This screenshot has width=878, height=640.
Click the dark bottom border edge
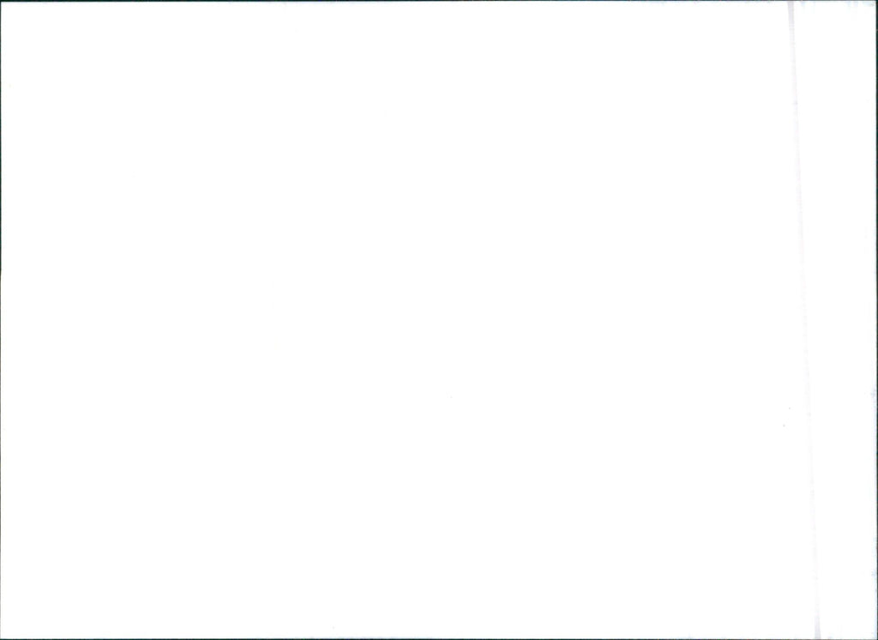tap(439, 638)
